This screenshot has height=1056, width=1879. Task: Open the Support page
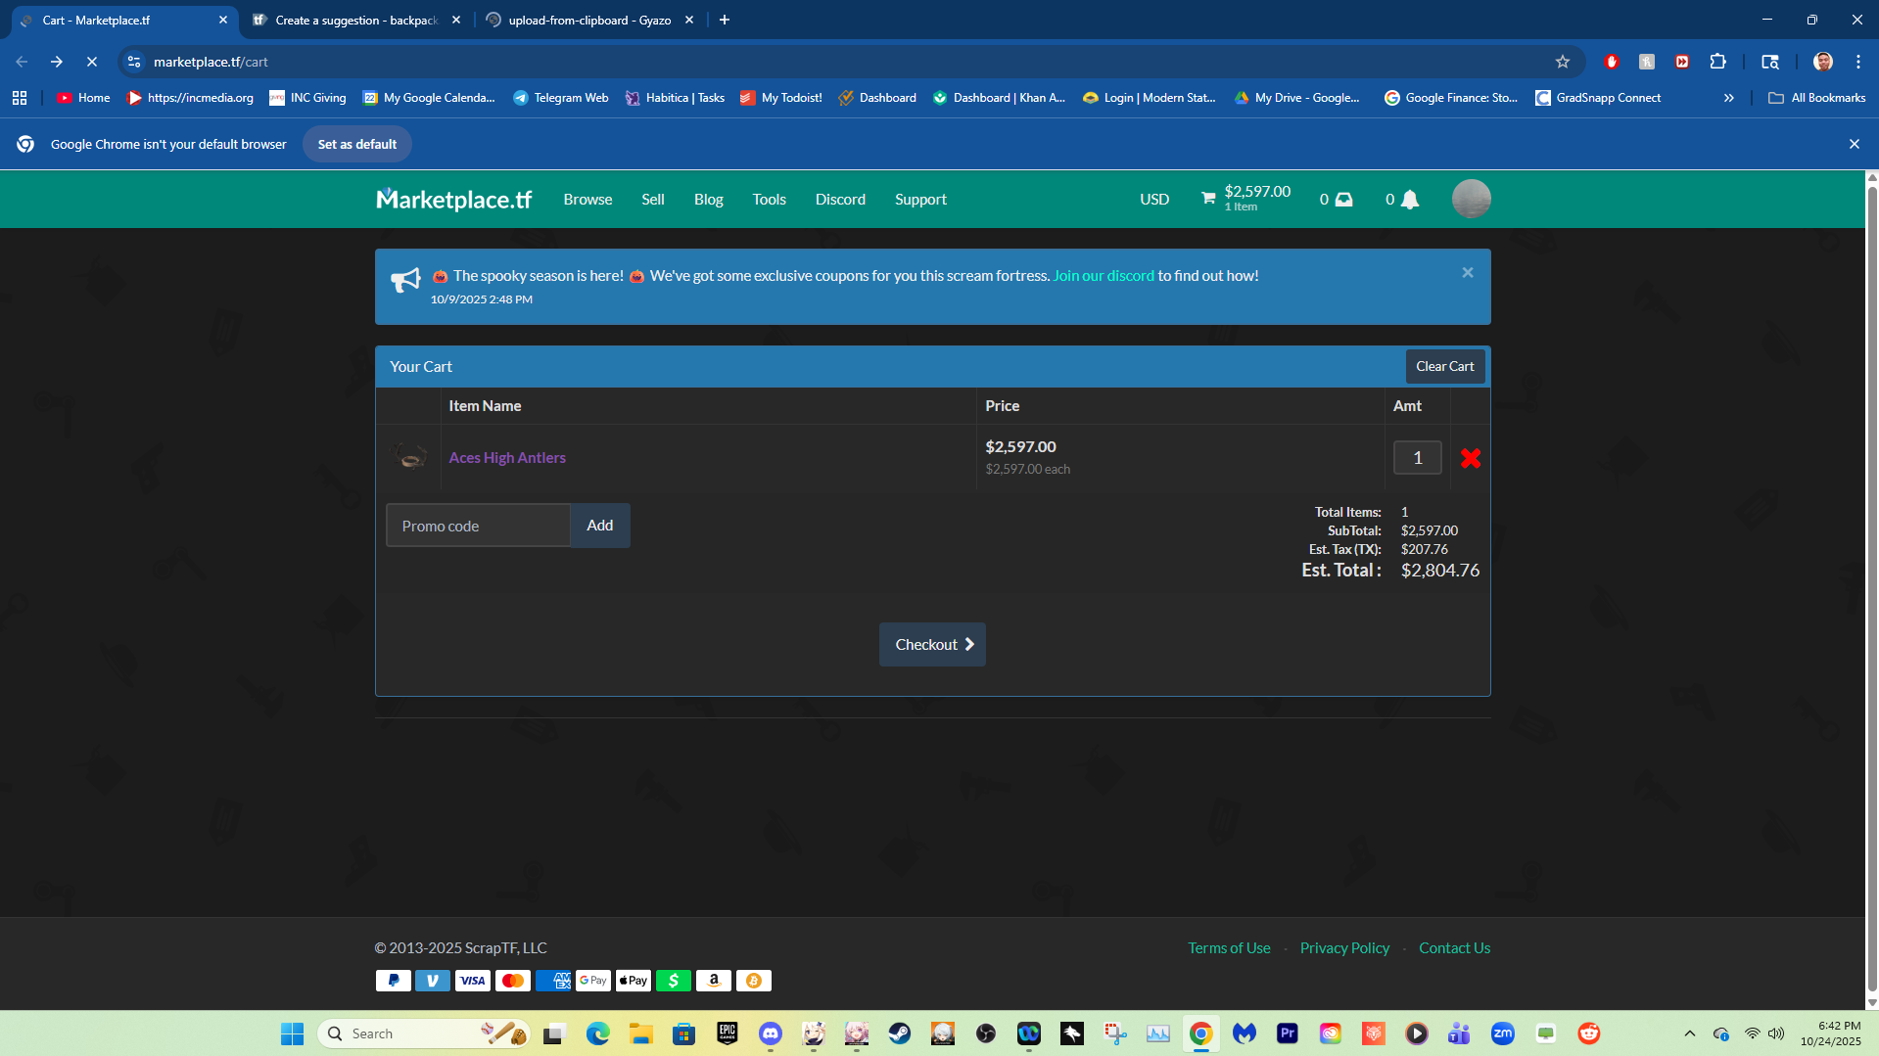coord(920,200)
